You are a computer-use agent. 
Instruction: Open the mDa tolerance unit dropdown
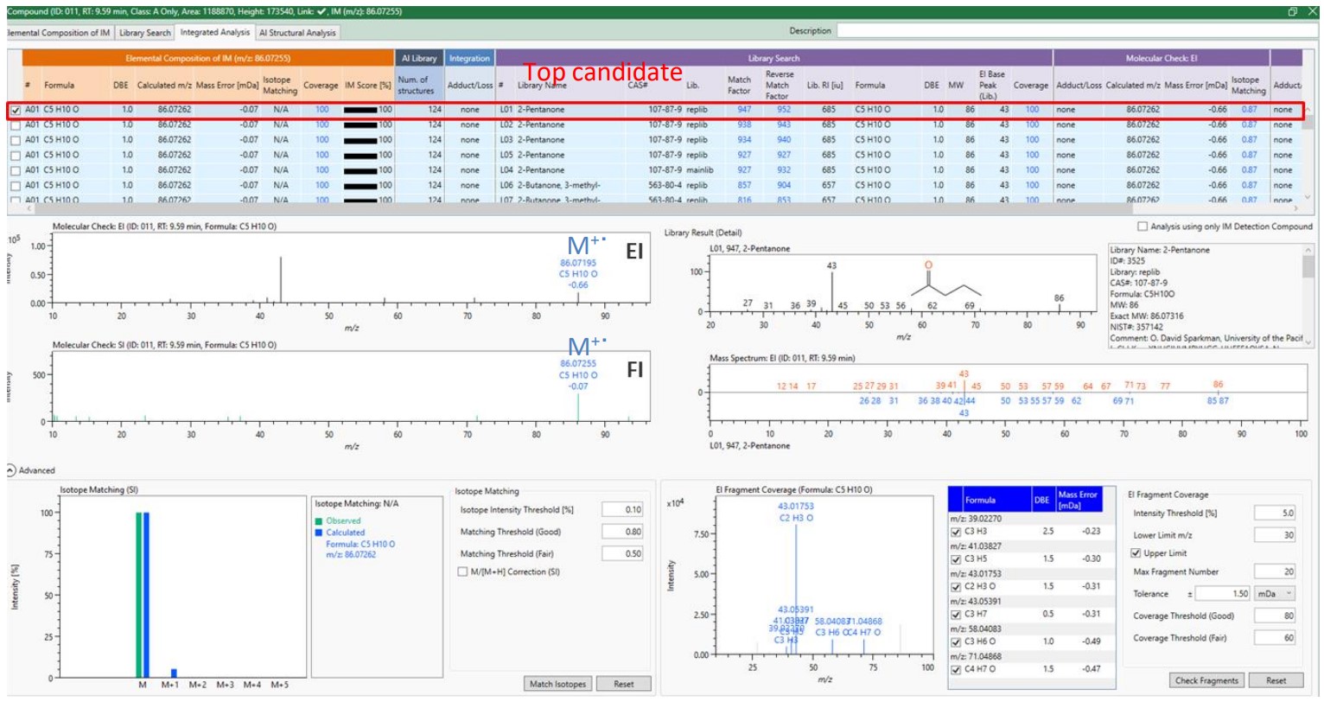pos(1277,594)
